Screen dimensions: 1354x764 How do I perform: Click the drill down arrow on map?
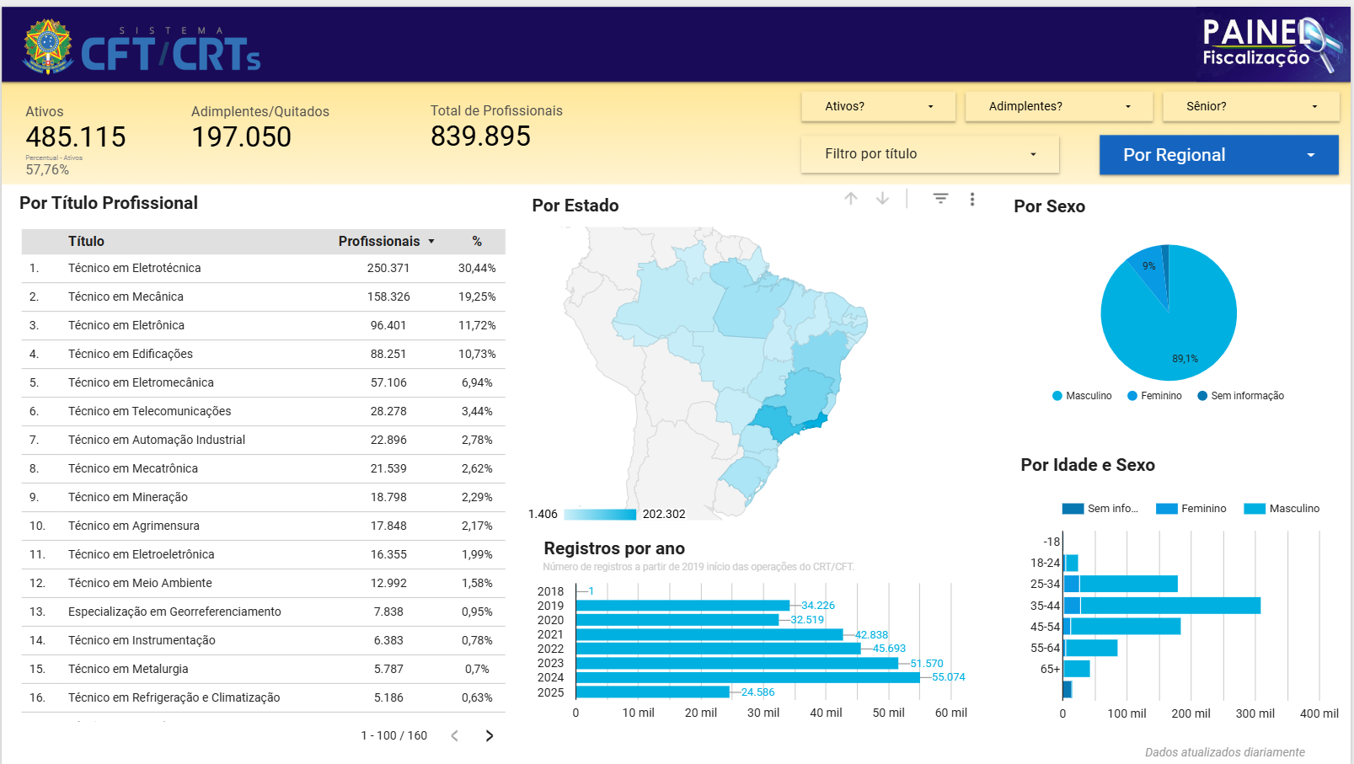click(882, 199)
